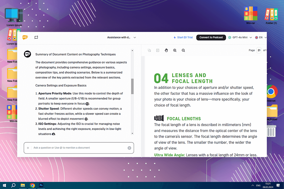
Task: Click the 'LENSES AND FOCAL LENGTH' document heading
Action: tap(192, 78)
